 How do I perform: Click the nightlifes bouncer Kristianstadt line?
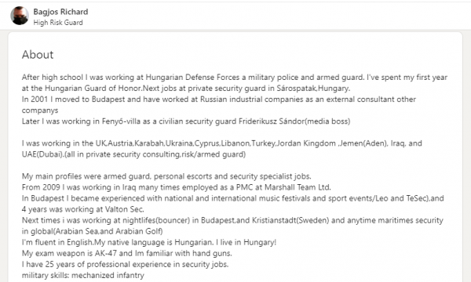click(x=232, y=220)
